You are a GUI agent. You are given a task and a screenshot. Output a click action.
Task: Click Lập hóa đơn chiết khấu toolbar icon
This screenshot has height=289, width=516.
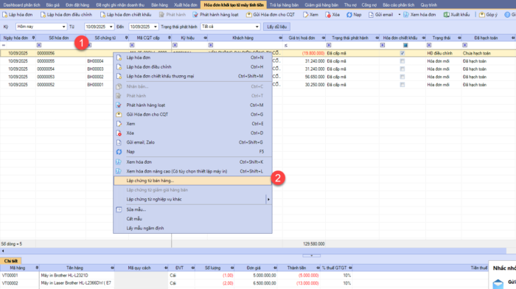pyautogui.click(x=102, y=15)
